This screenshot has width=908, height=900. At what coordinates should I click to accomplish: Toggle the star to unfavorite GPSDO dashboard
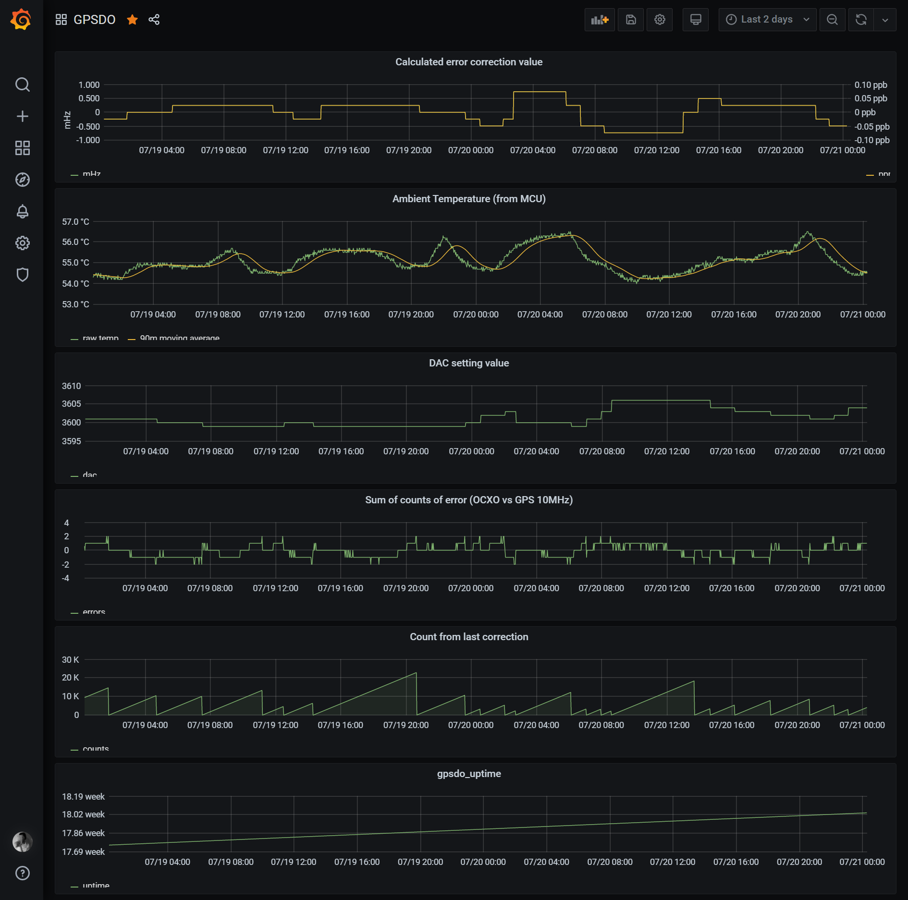132,20
